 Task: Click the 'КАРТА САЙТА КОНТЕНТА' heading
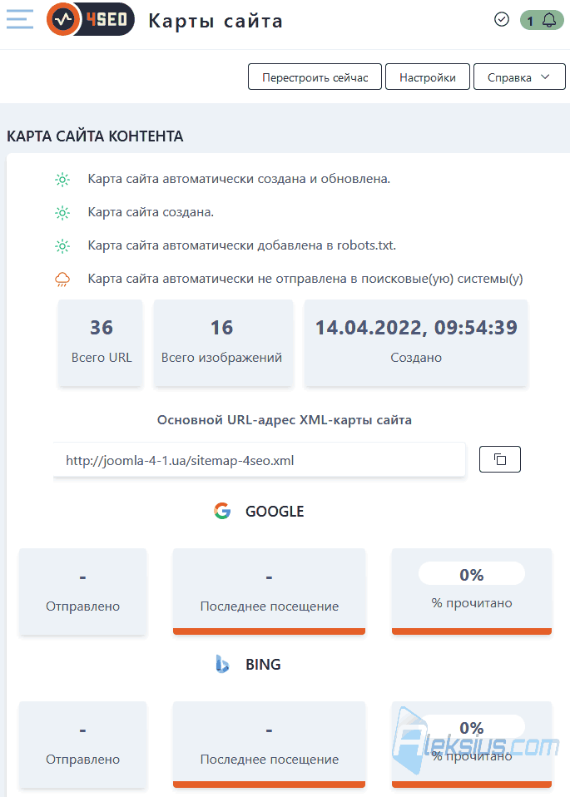click(x=95, y=136)
